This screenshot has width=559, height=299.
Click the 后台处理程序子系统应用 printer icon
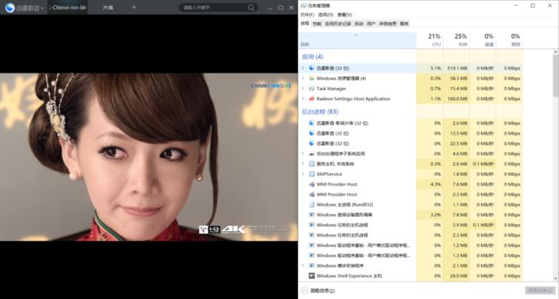point(312,154)
